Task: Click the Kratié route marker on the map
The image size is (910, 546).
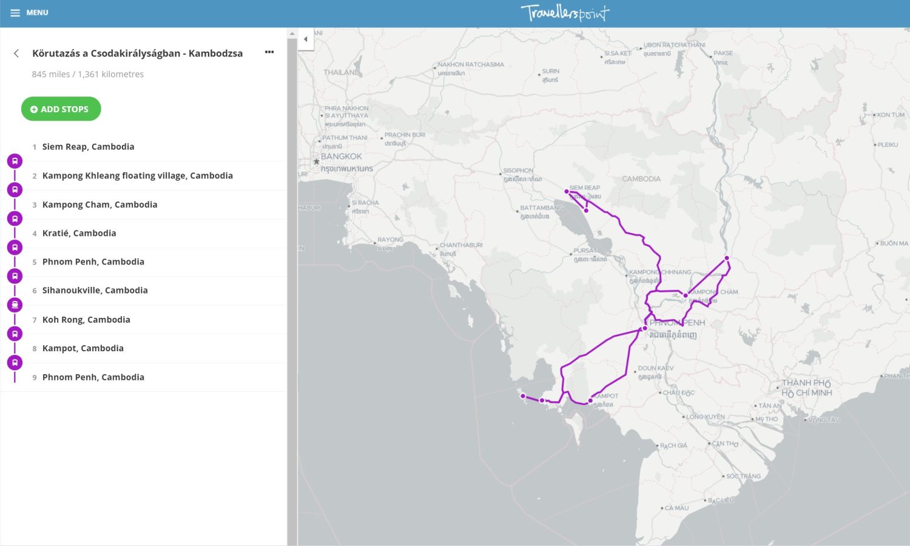Action: coord(727,258)
